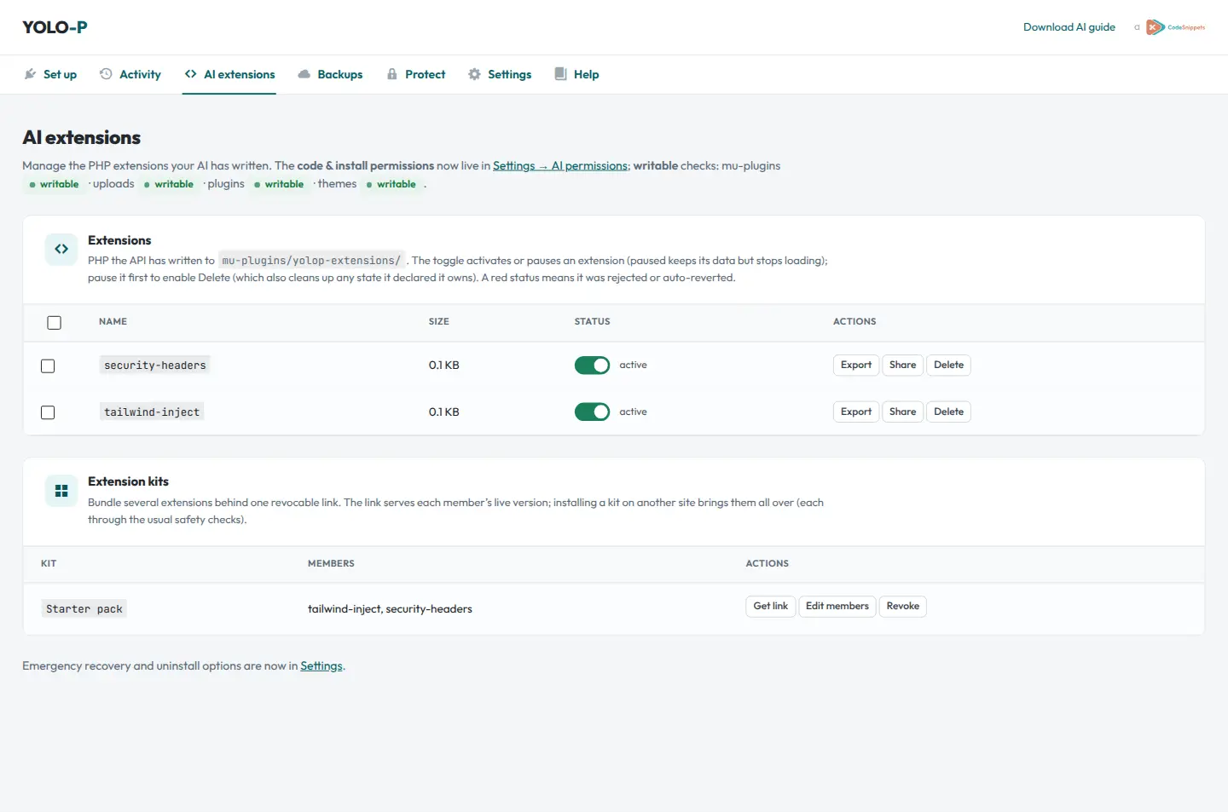Open Settings link in emergency recovery note
The width and height of the screenshot is (1228, 812).
321,666
